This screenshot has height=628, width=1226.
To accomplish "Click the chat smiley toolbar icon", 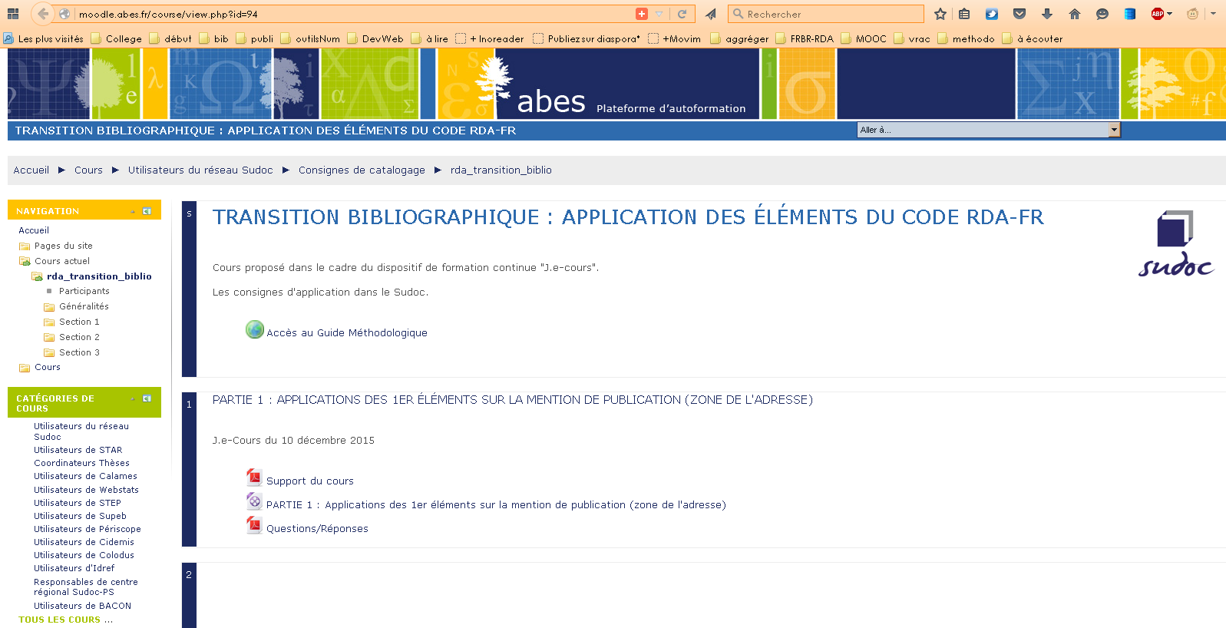I will [x=1102, y=14].
